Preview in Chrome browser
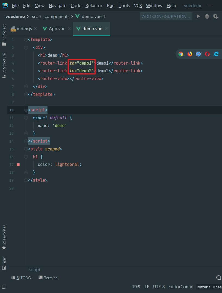222x293 pixels. pos(181,54)
